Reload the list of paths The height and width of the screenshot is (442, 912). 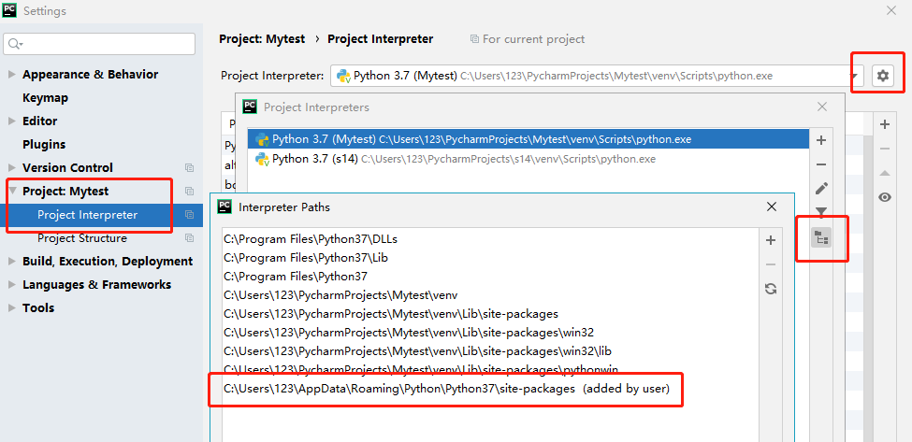771,289
